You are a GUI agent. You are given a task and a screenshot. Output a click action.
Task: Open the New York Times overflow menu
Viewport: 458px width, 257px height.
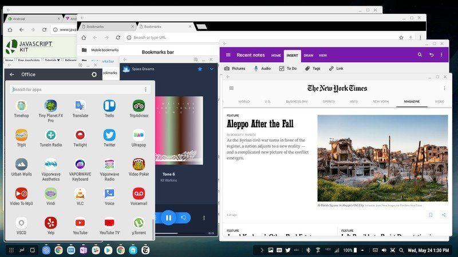coord(444,88)
